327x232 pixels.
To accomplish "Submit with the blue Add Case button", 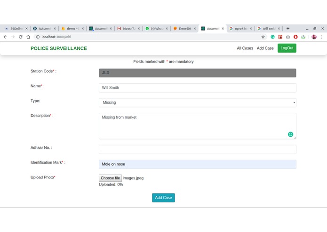I will [163, 198].
